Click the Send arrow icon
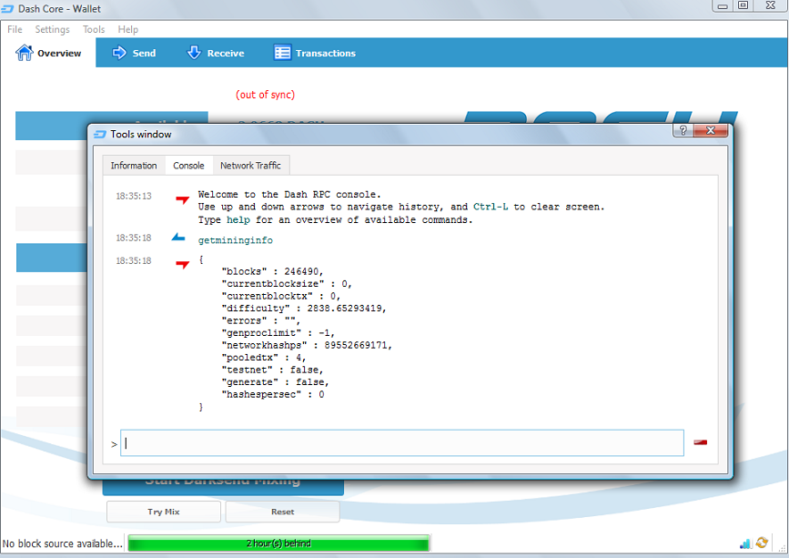The width and height of the screenshot is (789, 558). [119, 53]
